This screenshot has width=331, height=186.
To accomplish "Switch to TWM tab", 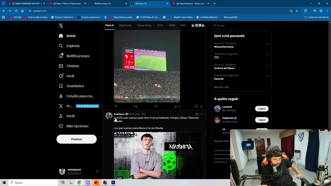I will click(x=172, y=25).
